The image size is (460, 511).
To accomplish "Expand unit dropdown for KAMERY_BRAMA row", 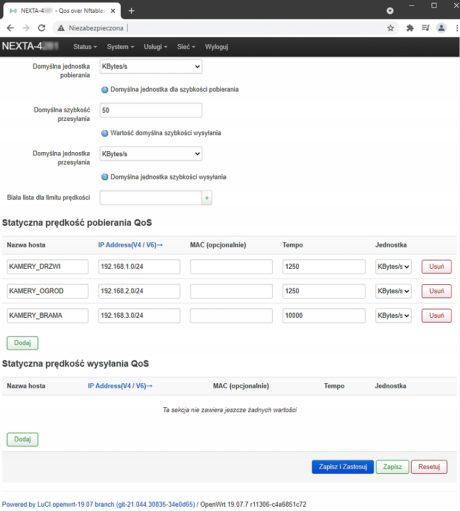I will pos(393,316).
